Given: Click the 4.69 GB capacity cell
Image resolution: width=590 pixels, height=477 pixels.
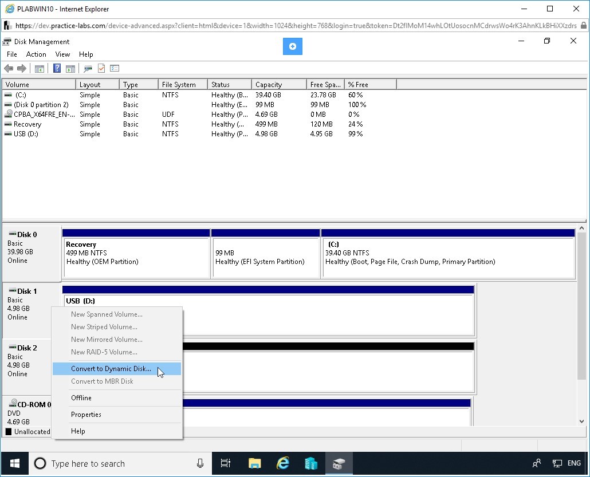Looking at the screenshot, I should coord(266,115).
